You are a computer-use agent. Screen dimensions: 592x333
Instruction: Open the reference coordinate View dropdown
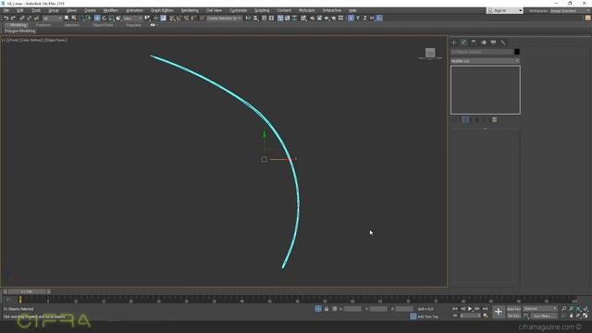coord(132,18)
